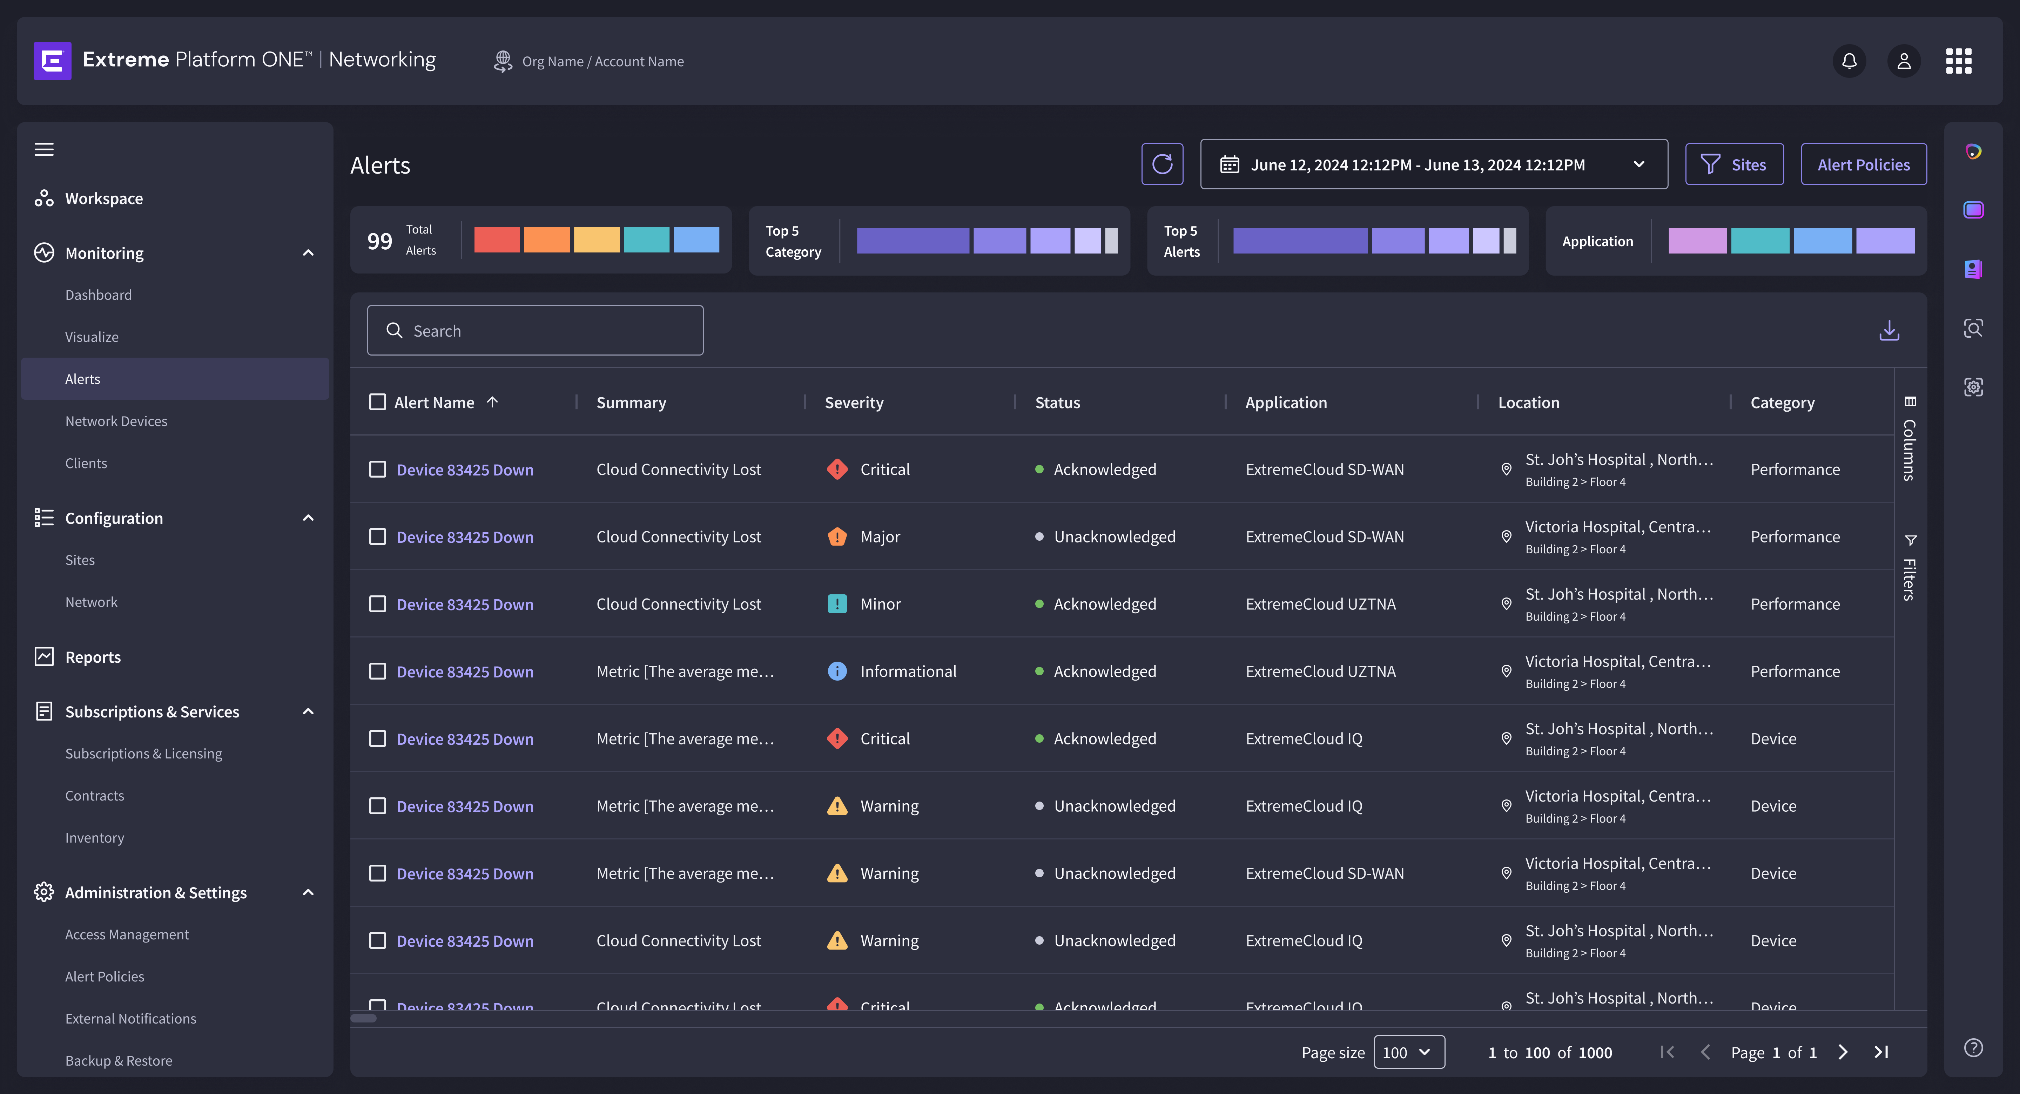Click the location pin in Minor row

(x=1506, y=604)
